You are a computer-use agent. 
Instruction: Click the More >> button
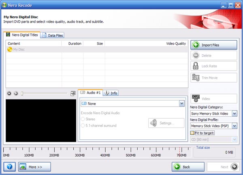coord(34,167)
